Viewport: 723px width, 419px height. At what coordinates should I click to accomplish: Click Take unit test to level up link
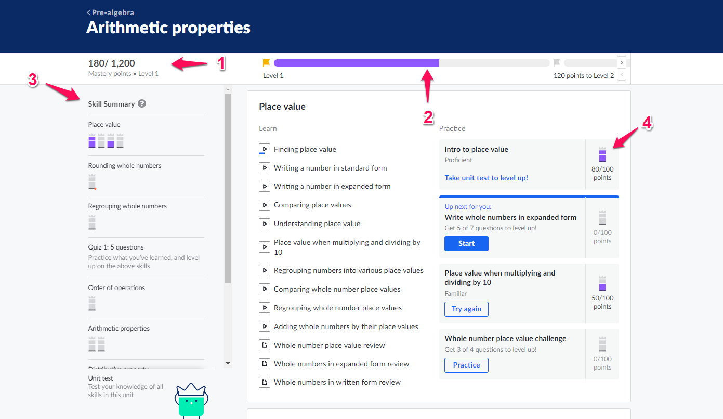486,178
